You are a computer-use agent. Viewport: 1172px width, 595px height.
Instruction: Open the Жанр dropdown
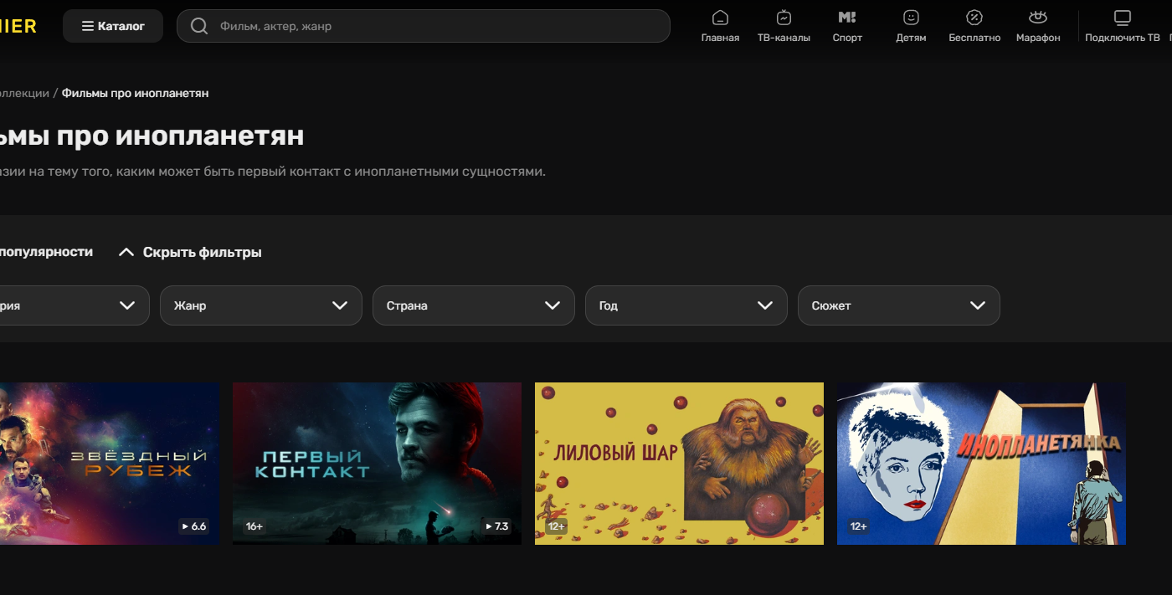coord(261,305)
